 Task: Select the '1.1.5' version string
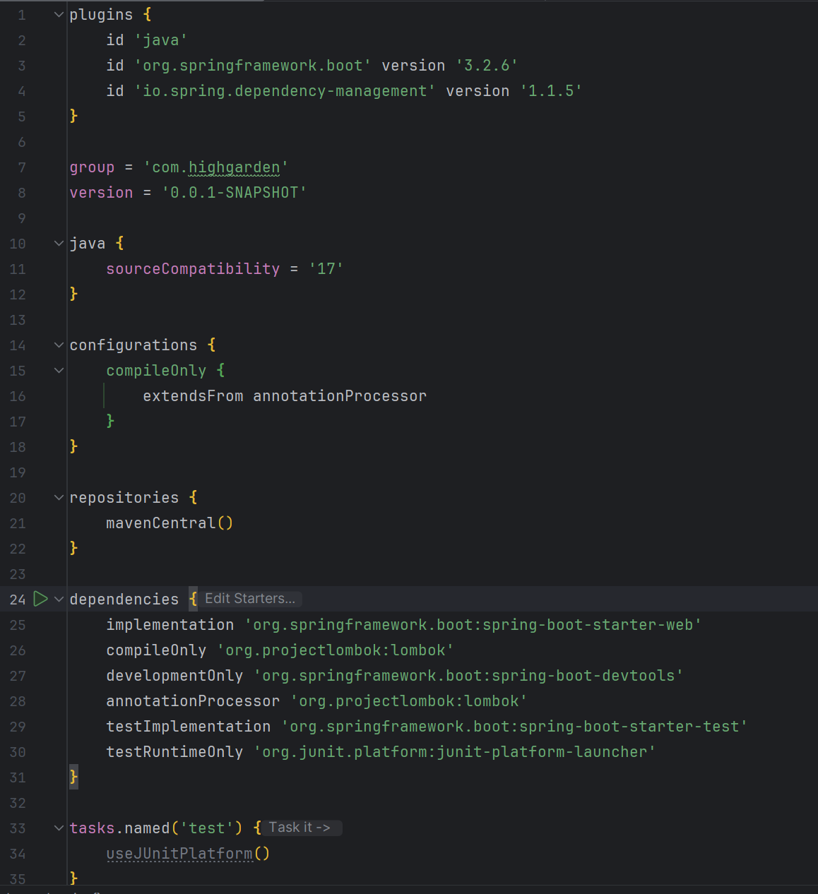point(551,91)
